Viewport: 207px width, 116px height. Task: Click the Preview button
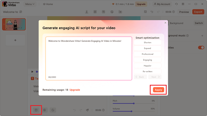(x=184, y=12)
